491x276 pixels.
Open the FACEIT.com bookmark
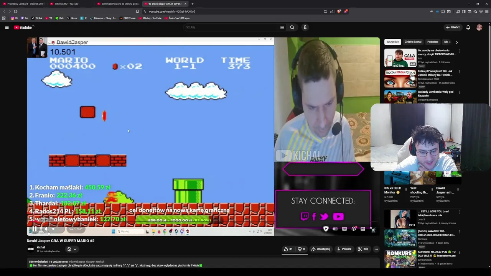[128, 18]
